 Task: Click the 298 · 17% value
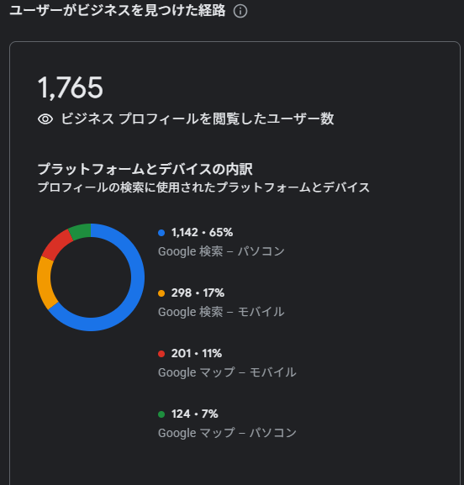click(x=198, y=293)
